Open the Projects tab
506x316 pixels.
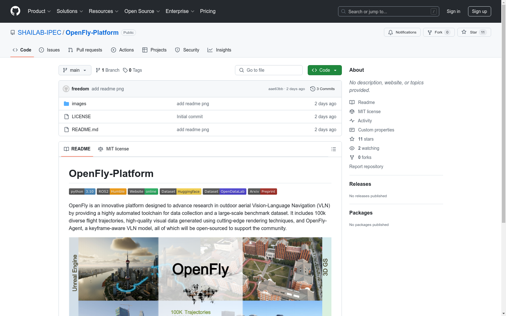pos(154,50)
